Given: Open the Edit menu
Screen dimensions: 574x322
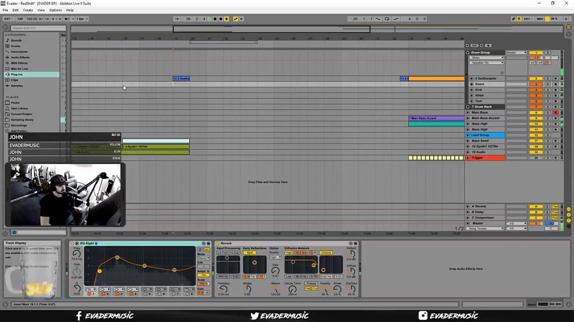Looking at the screenshot, I should (15, 10).
